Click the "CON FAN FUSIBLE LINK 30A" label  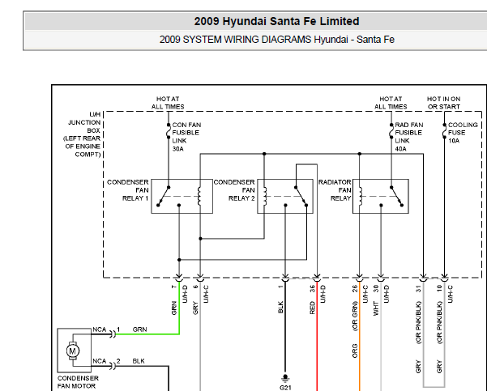[186, 137]
